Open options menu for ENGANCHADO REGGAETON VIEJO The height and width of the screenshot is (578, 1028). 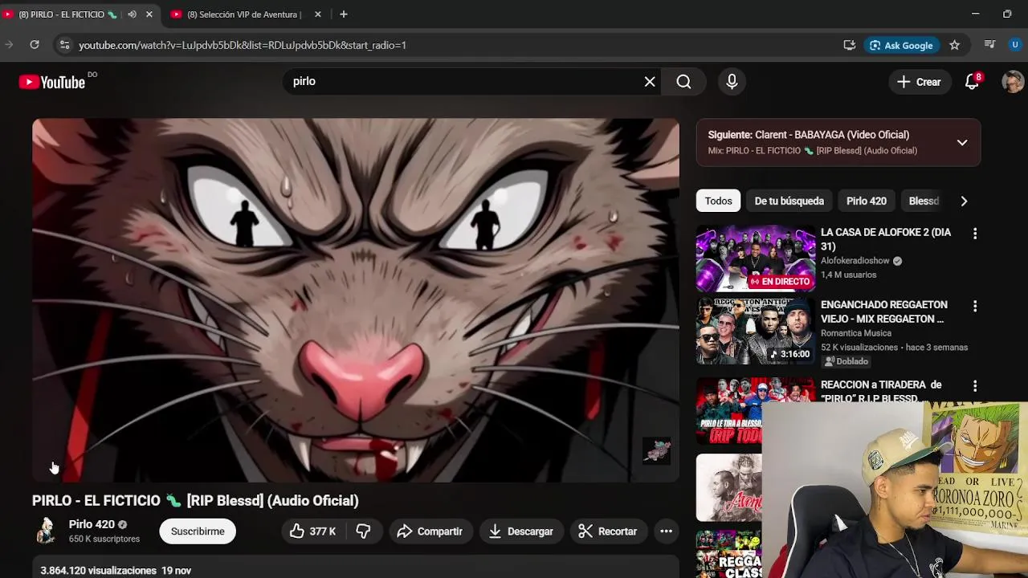click(x=975, y=307)
